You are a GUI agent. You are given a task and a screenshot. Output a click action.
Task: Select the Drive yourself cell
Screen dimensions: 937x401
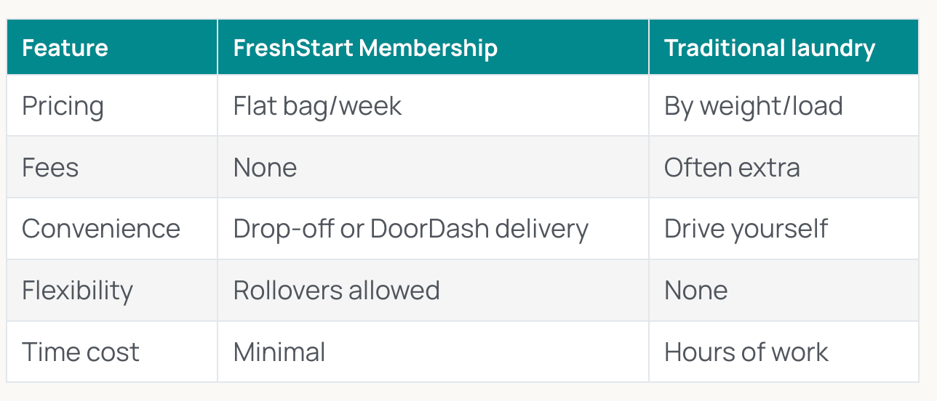pyautogui.click(x=746, y=229)
